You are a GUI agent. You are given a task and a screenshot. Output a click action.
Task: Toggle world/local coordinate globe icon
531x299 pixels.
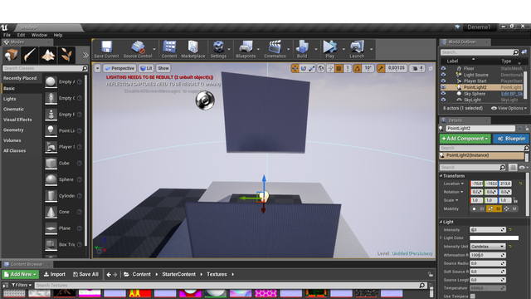pos(321,68)
